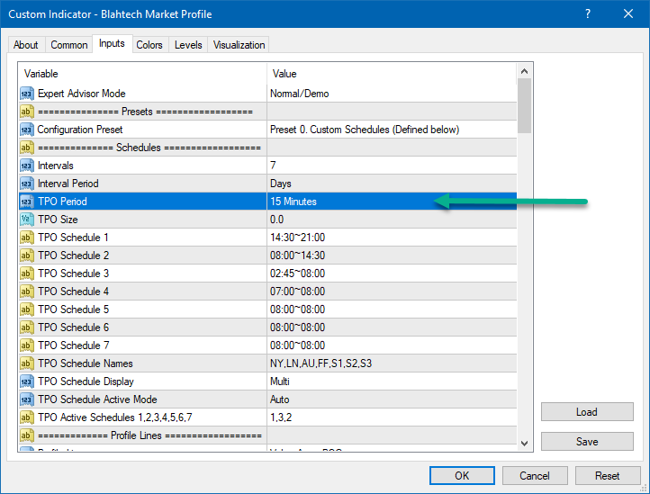The height and width of the screenshot is (494, 650).
Task: Click the icon beside TPO Schedule Active Mode
Action: (26, 400)
